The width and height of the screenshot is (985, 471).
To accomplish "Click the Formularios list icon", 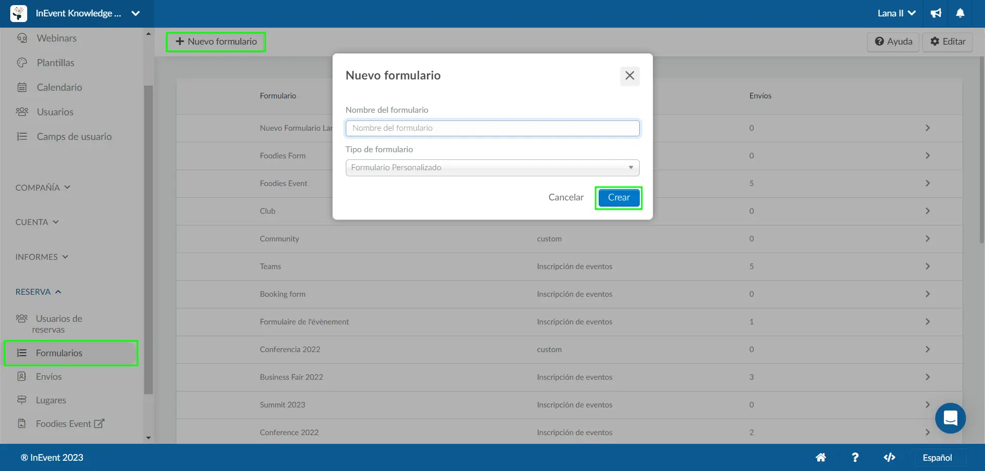I will point(22,353).
